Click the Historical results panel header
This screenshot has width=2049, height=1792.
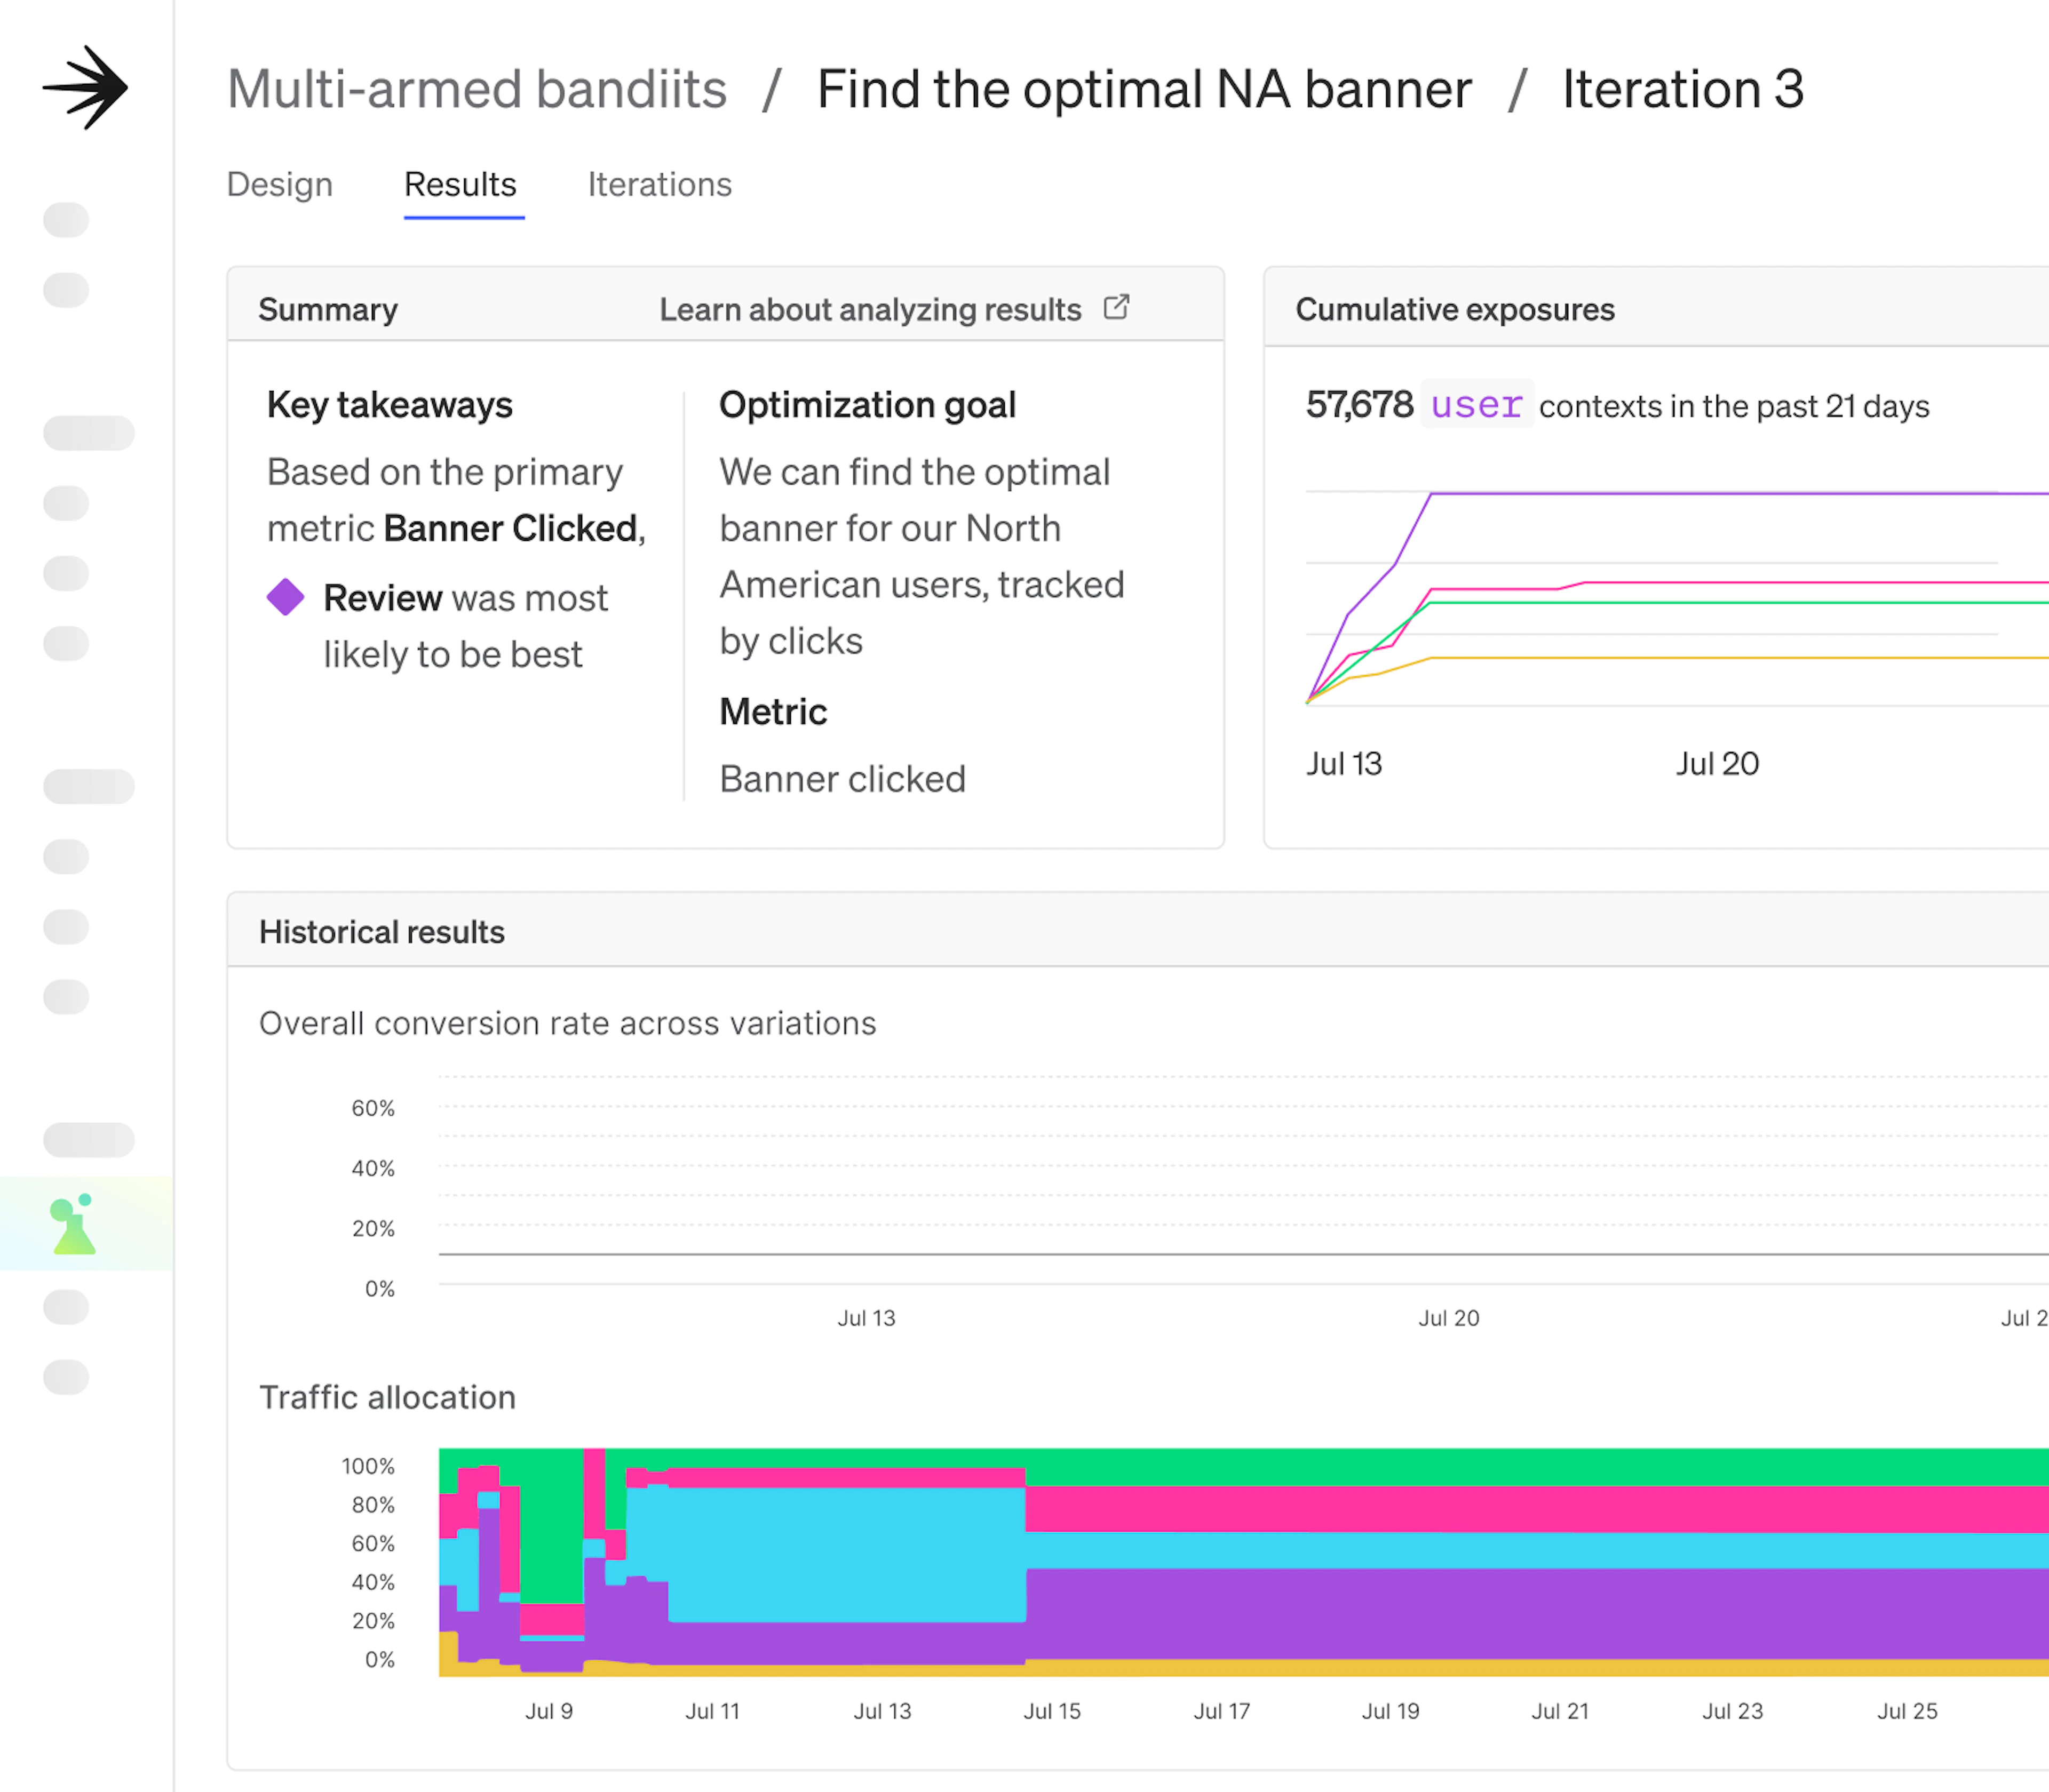pyautogui.click(x=381, y=932)
